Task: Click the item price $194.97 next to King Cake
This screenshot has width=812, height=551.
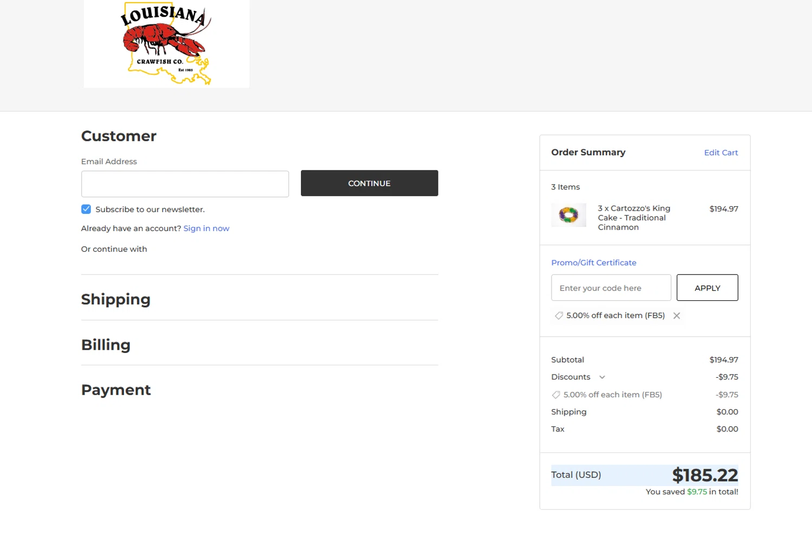Action: [724, 209]
